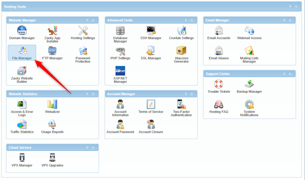Open the Hosting FAQ
Image resolution: width=305 pixels, height=180 pixels.
[218, 105]
